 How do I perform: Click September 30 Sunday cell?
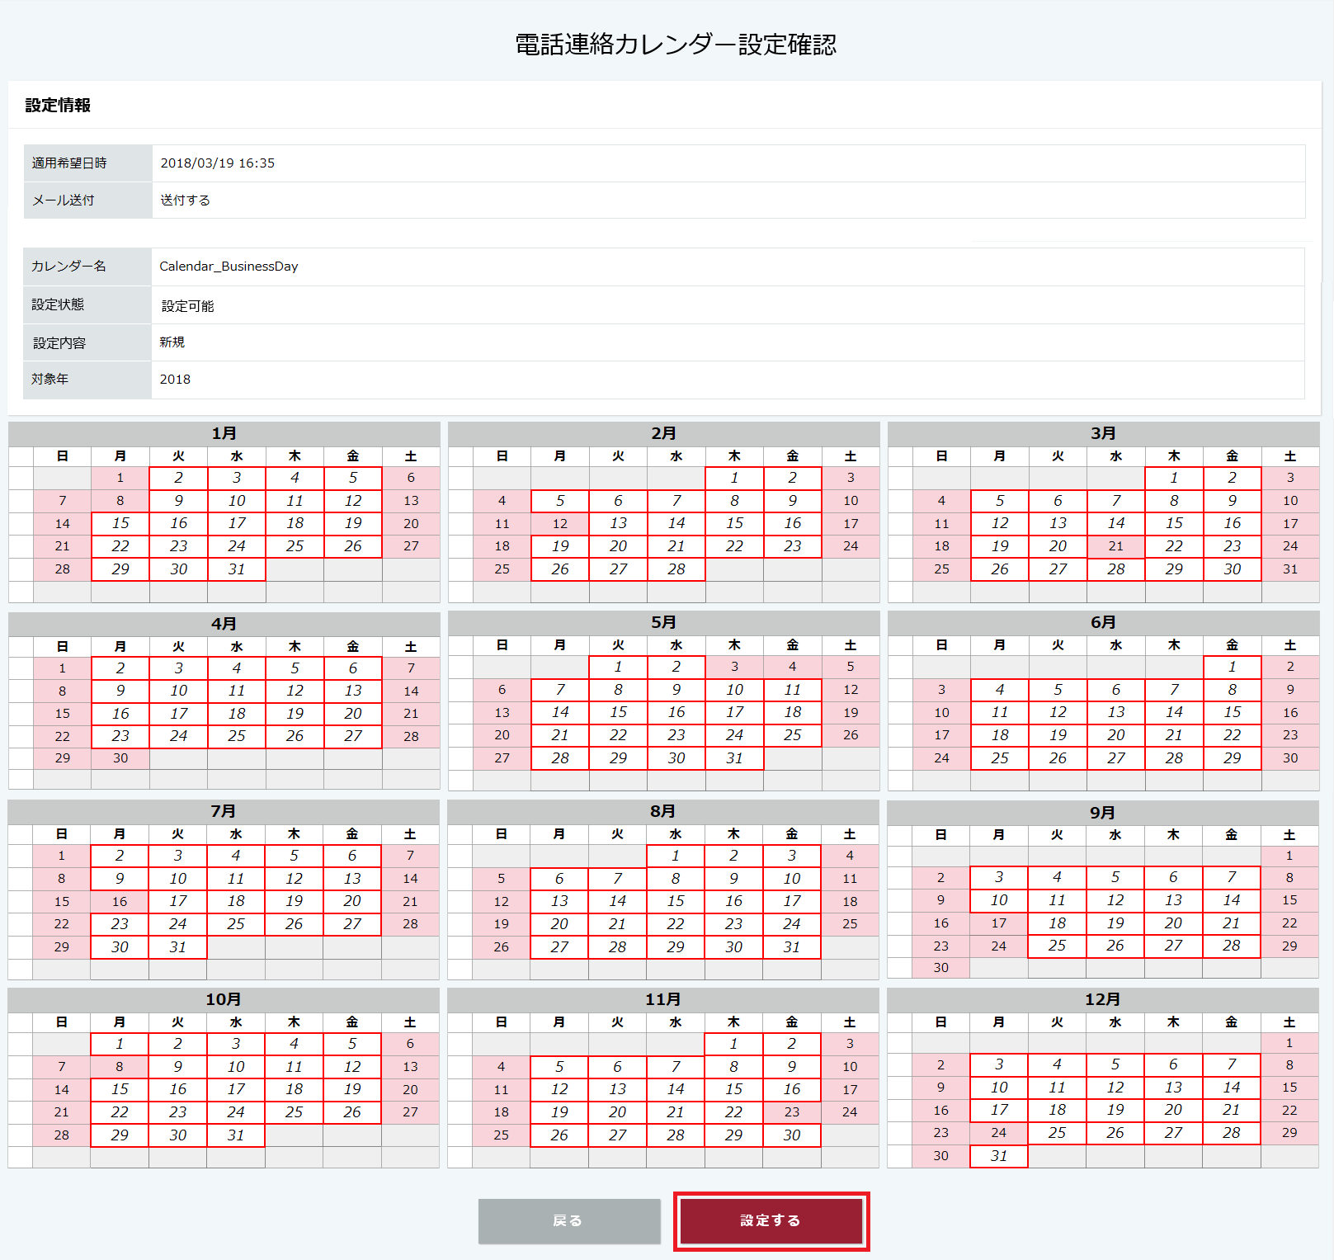pyautogui.click(x=941, y=968)
